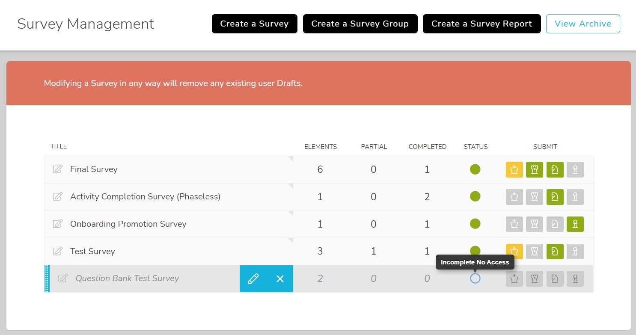636x335 pixels.
Task: Click the TITLE column header
Action: [x=59, y=146]
